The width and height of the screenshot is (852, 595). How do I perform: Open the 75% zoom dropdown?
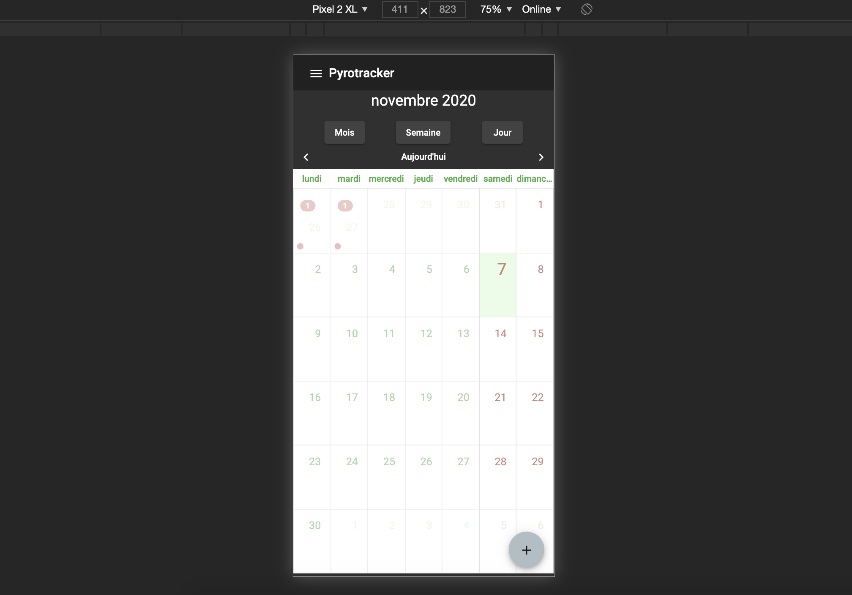click(496, 9)
